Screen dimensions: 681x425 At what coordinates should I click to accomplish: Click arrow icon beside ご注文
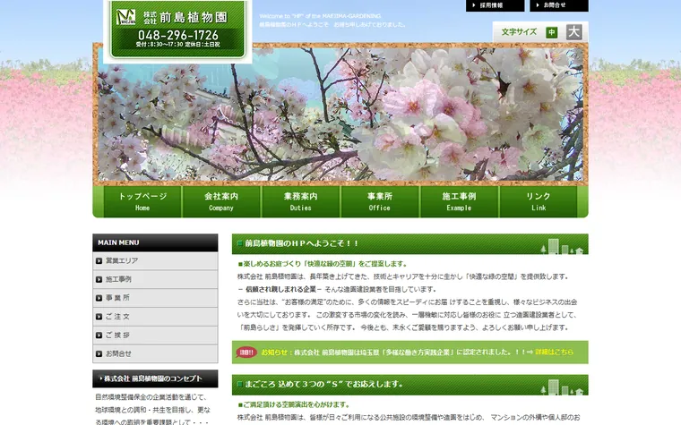[x=99, y=317]
